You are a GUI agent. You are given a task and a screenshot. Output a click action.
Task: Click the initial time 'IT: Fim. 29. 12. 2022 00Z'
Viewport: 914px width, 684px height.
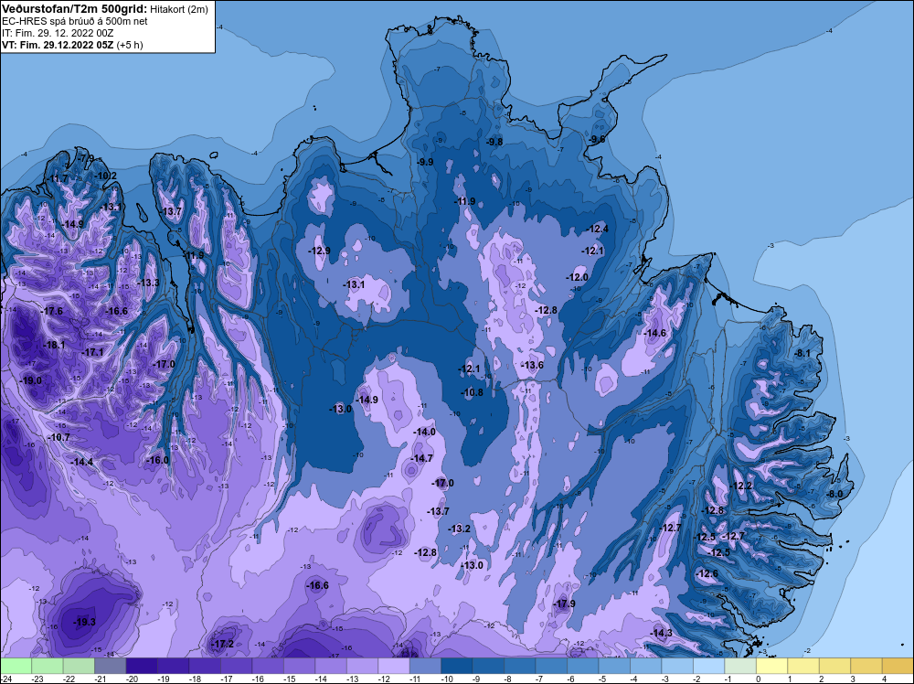click(x=59, y=33)
